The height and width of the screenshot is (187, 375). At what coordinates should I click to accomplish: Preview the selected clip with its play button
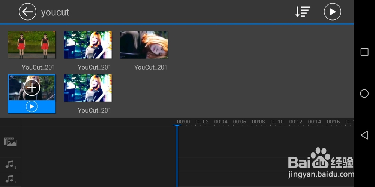tap(32, 107)
